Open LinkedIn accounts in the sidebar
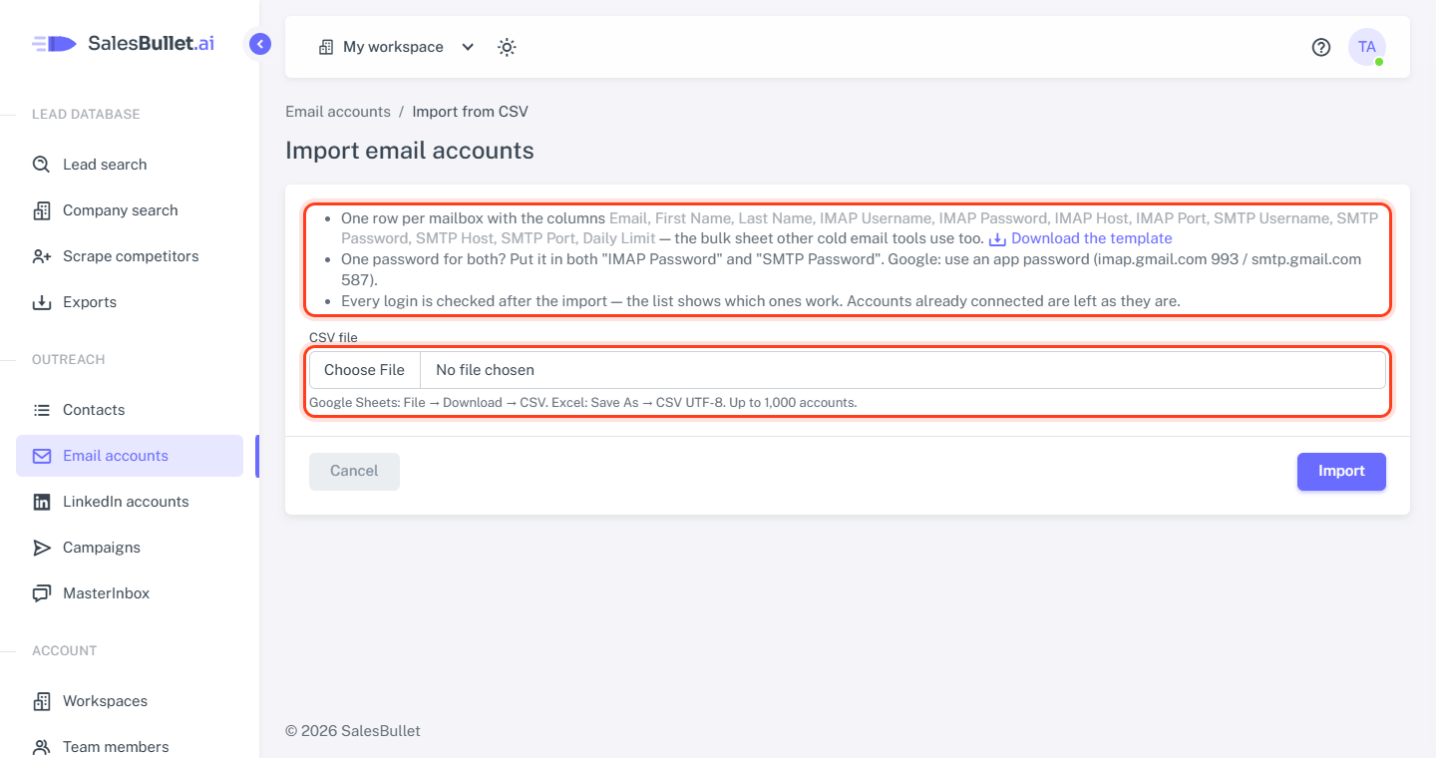This screenshot has width=1436, height=758. 130,502
